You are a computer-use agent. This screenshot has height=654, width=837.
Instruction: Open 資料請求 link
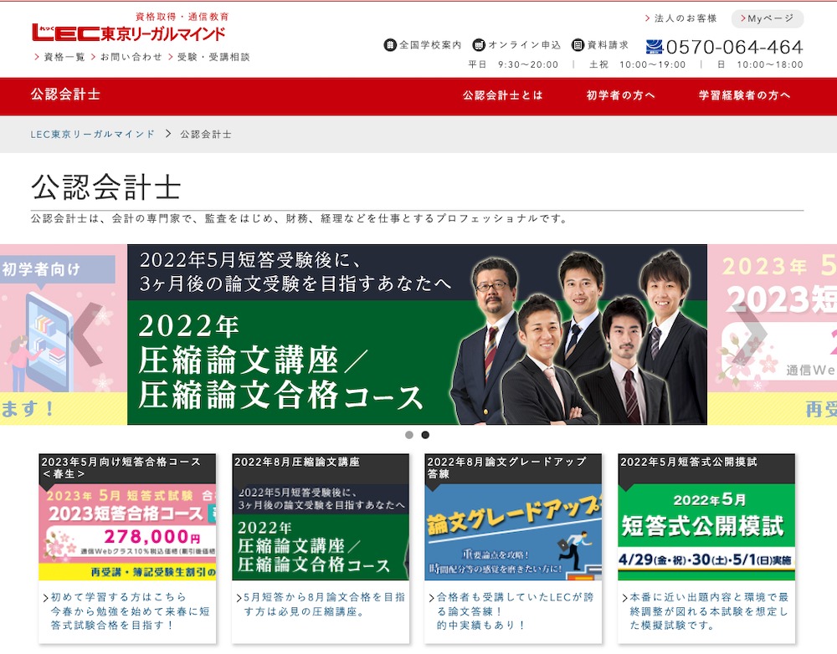608,45
